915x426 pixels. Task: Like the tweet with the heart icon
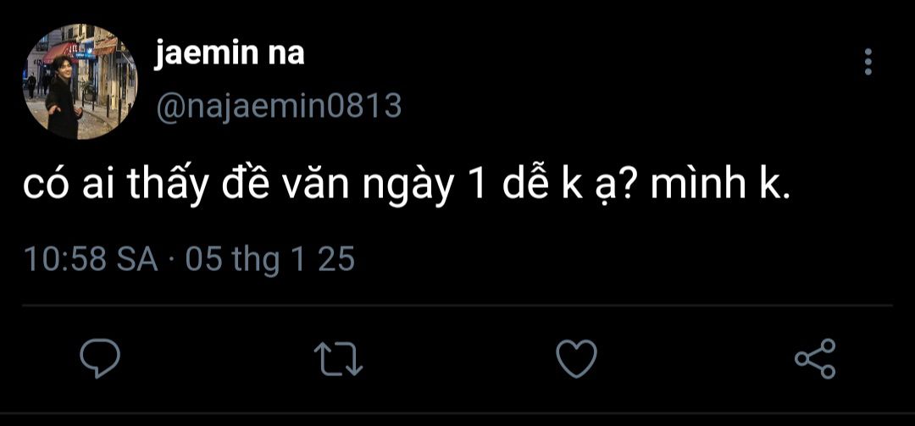[x=577, y=358]
